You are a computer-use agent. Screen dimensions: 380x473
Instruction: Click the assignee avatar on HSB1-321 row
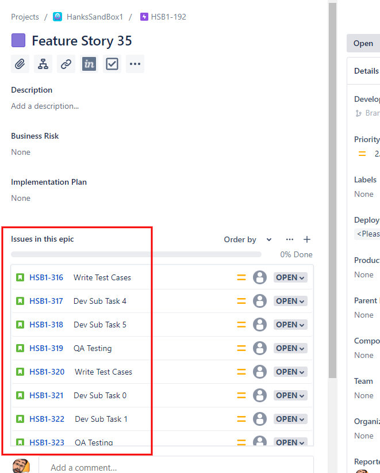pyautogui.click(x=260, y=395)
